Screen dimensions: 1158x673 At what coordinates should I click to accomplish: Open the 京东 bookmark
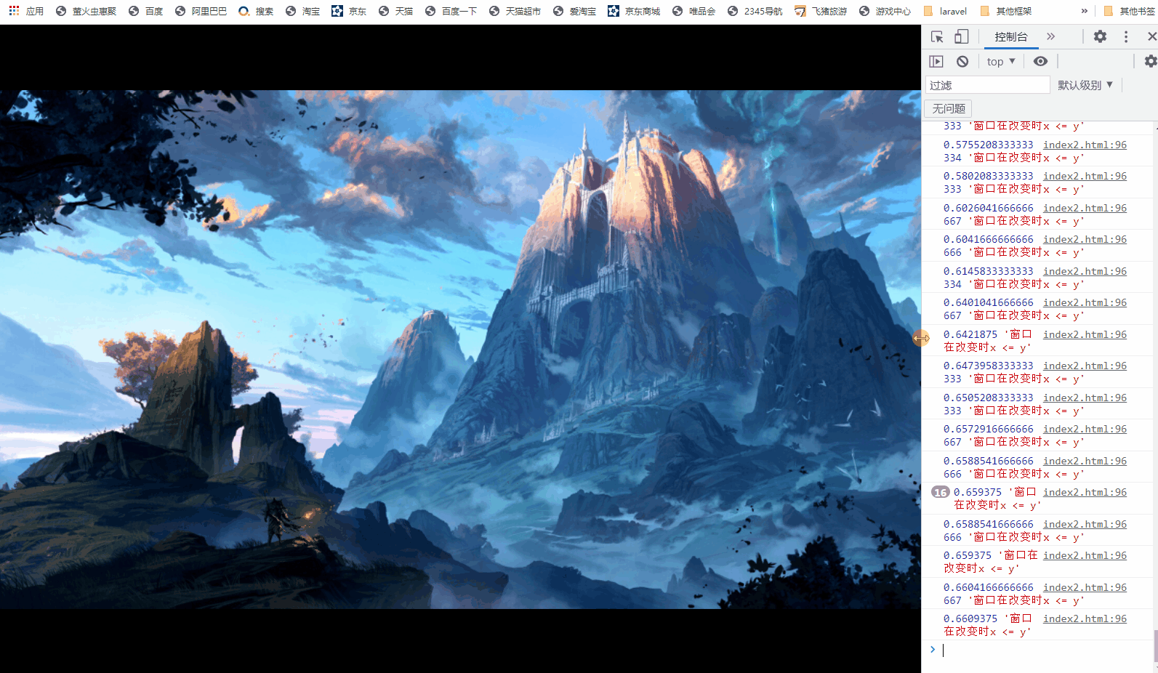pos(349,11)
